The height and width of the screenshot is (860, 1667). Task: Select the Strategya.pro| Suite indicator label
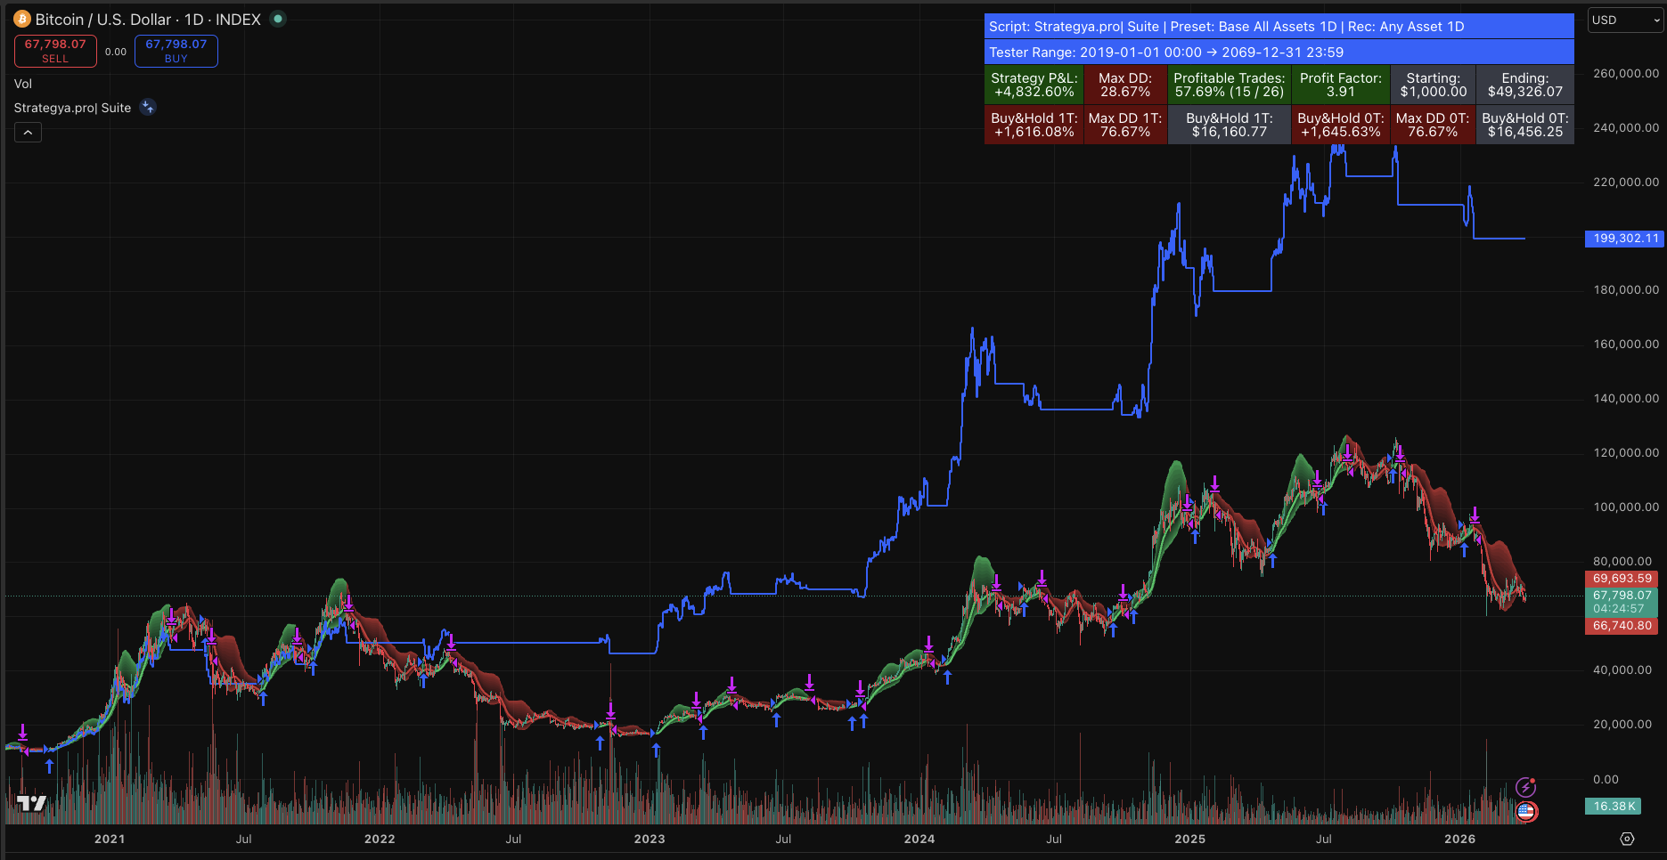(72, 108)
